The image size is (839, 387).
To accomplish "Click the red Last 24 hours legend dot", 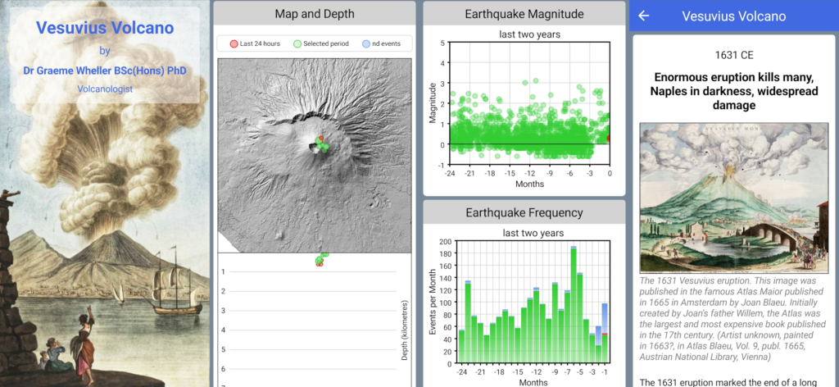I will coord(234,43).
